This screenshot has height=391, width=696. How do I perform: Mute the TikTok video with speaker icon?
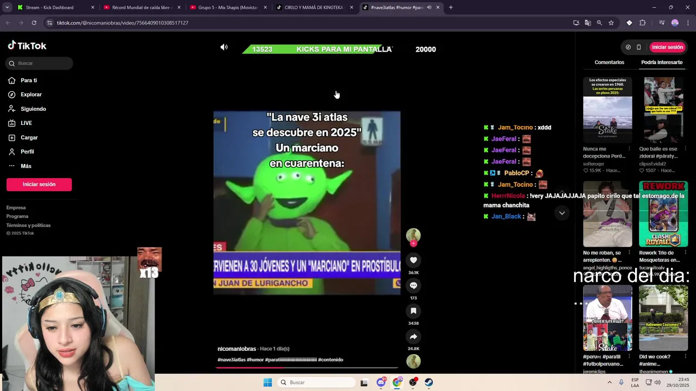tap(224, 47)
